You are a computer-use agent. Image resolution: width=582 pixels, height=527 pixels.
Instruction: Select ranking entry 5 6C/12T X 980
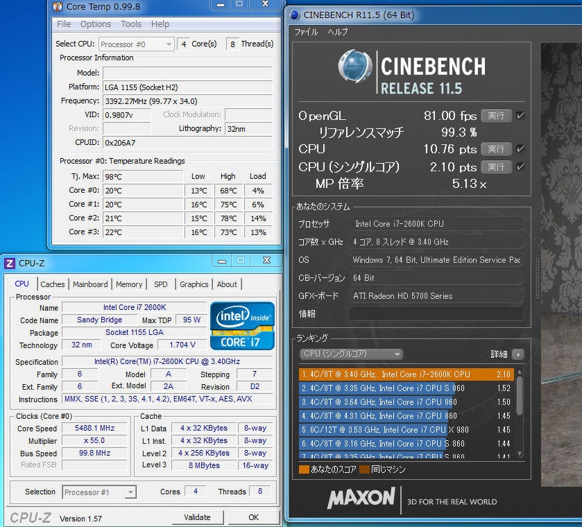coord(406,430)
